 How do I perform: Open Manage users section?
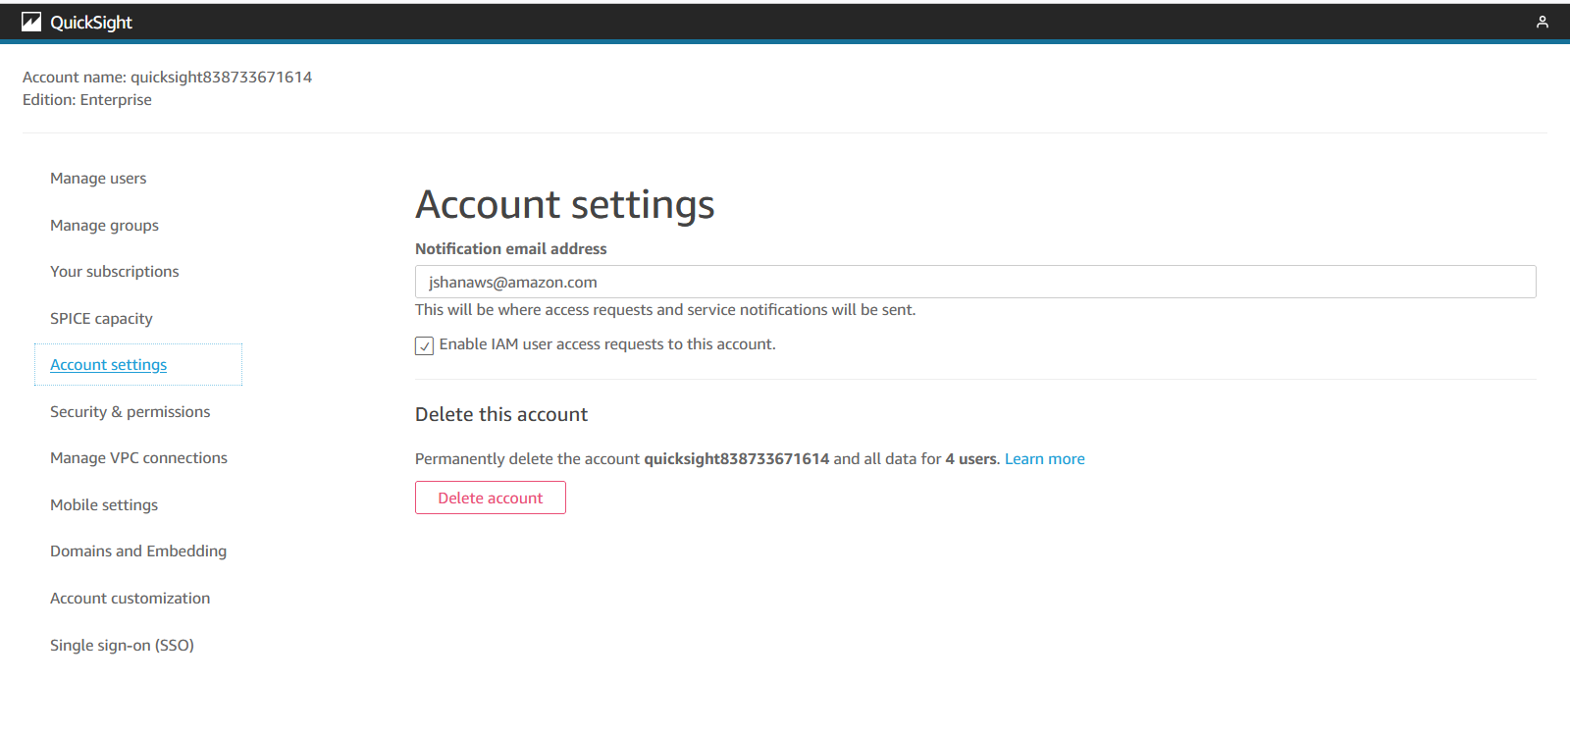(x=98, y=179)
